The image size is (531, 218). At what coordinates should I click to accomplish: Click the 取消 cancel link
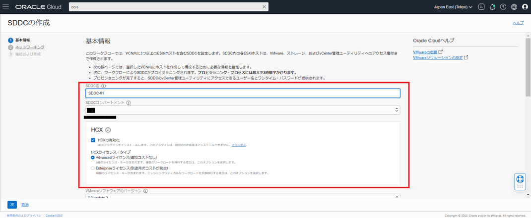tap(25, 205)
